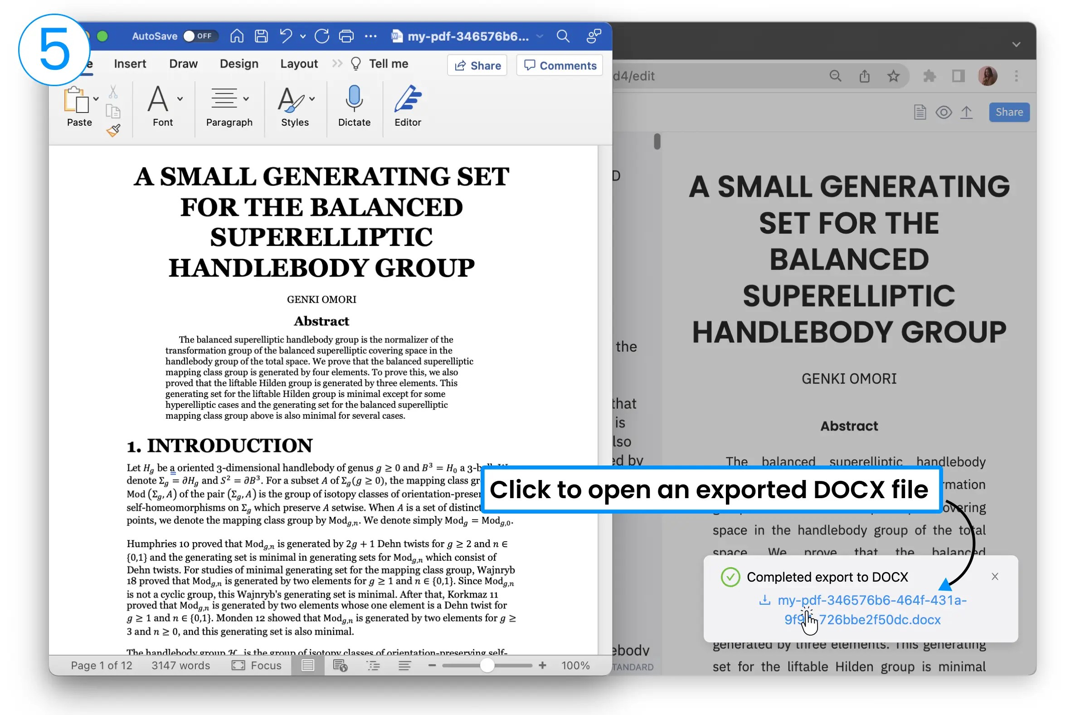The height and width of the screenshot is (715, 1090).
Task: Click the upload icon near Share
Action: pos(966,112)
